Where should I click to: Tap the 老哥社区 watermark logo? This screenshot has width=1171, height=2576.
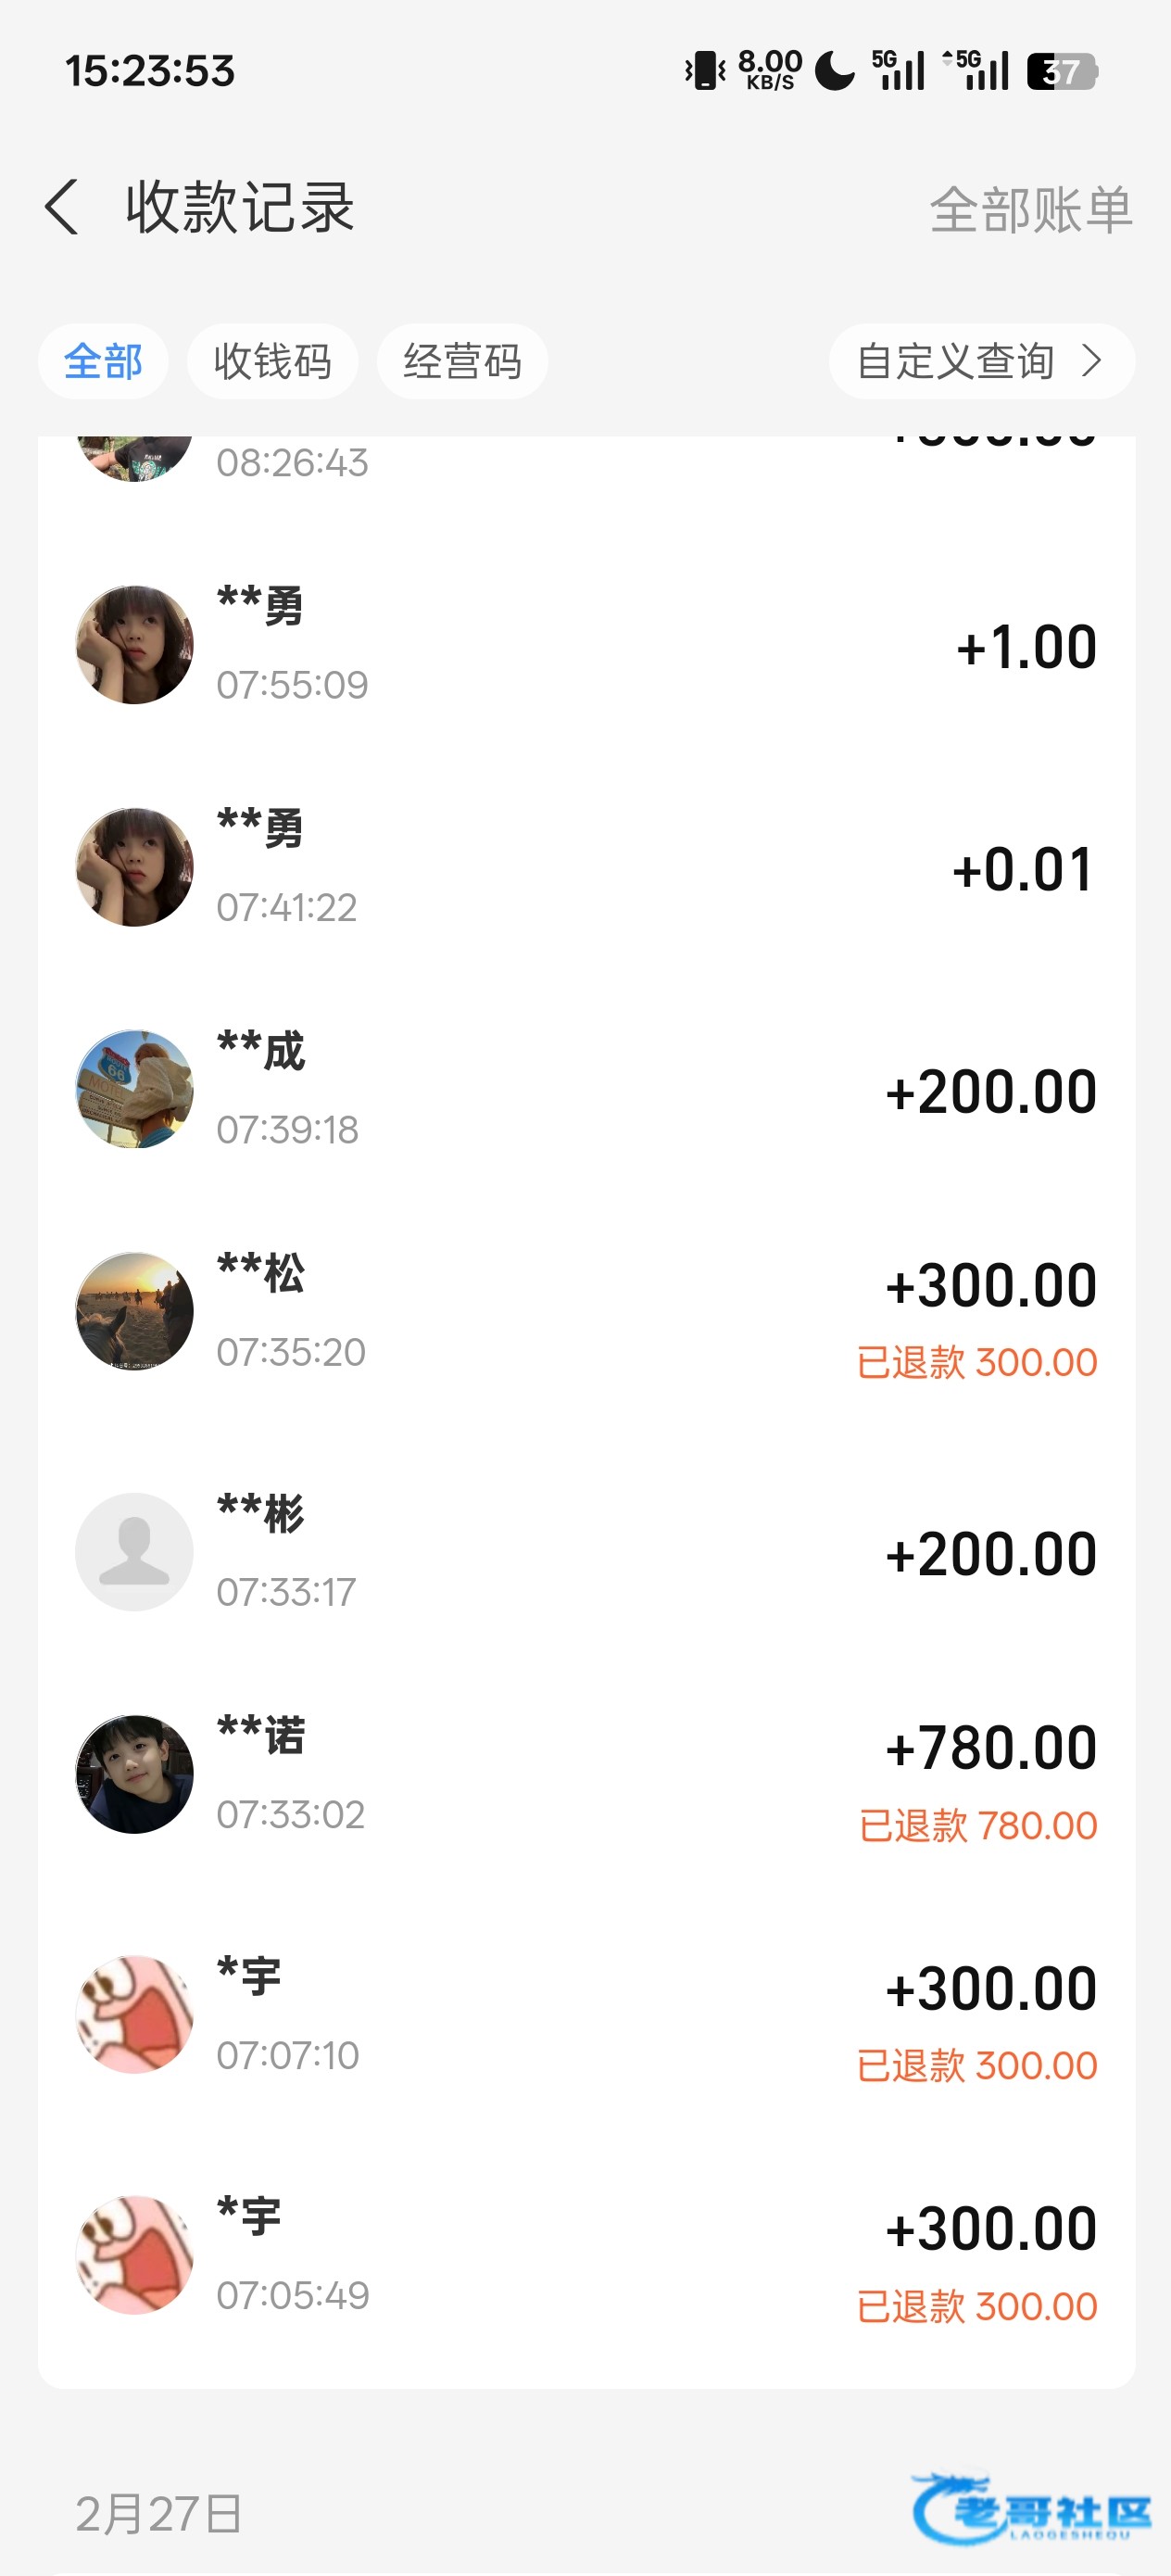pos(1032,2509)
